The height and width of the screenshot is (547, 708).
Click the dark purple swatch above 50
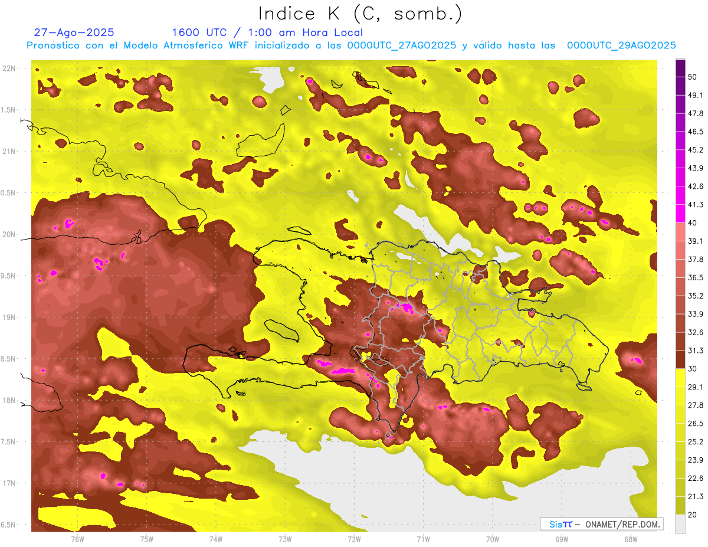pos(680,68)
